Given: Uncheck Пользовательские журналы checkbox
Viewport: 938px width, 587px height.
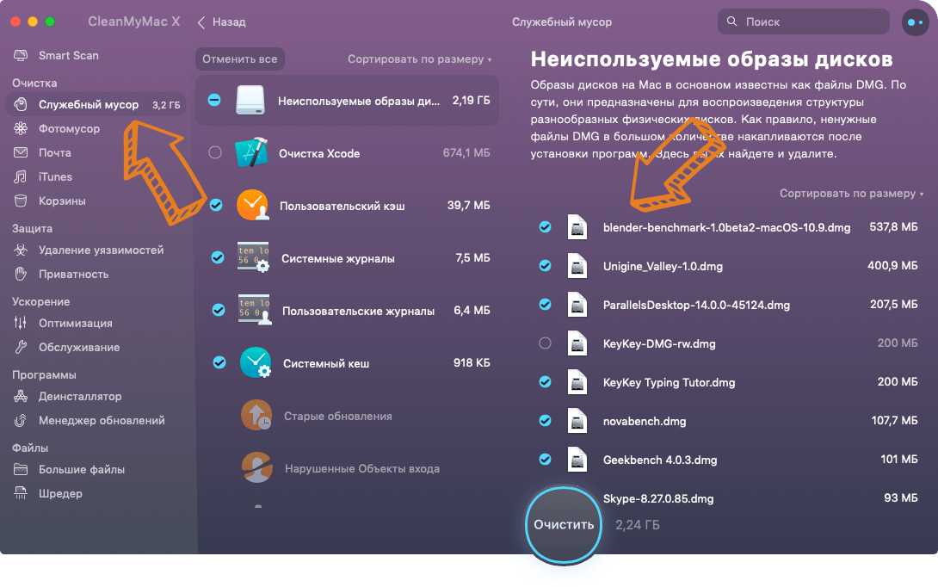Looking at the screenshot, I should pyautogui.click(x=219, y=310).
